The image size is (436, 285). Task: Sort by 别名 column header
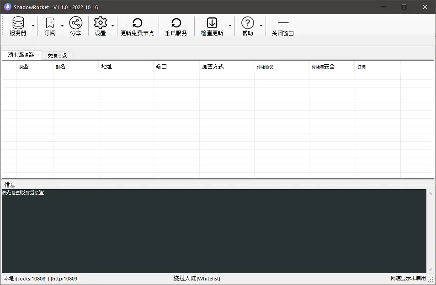76,67
